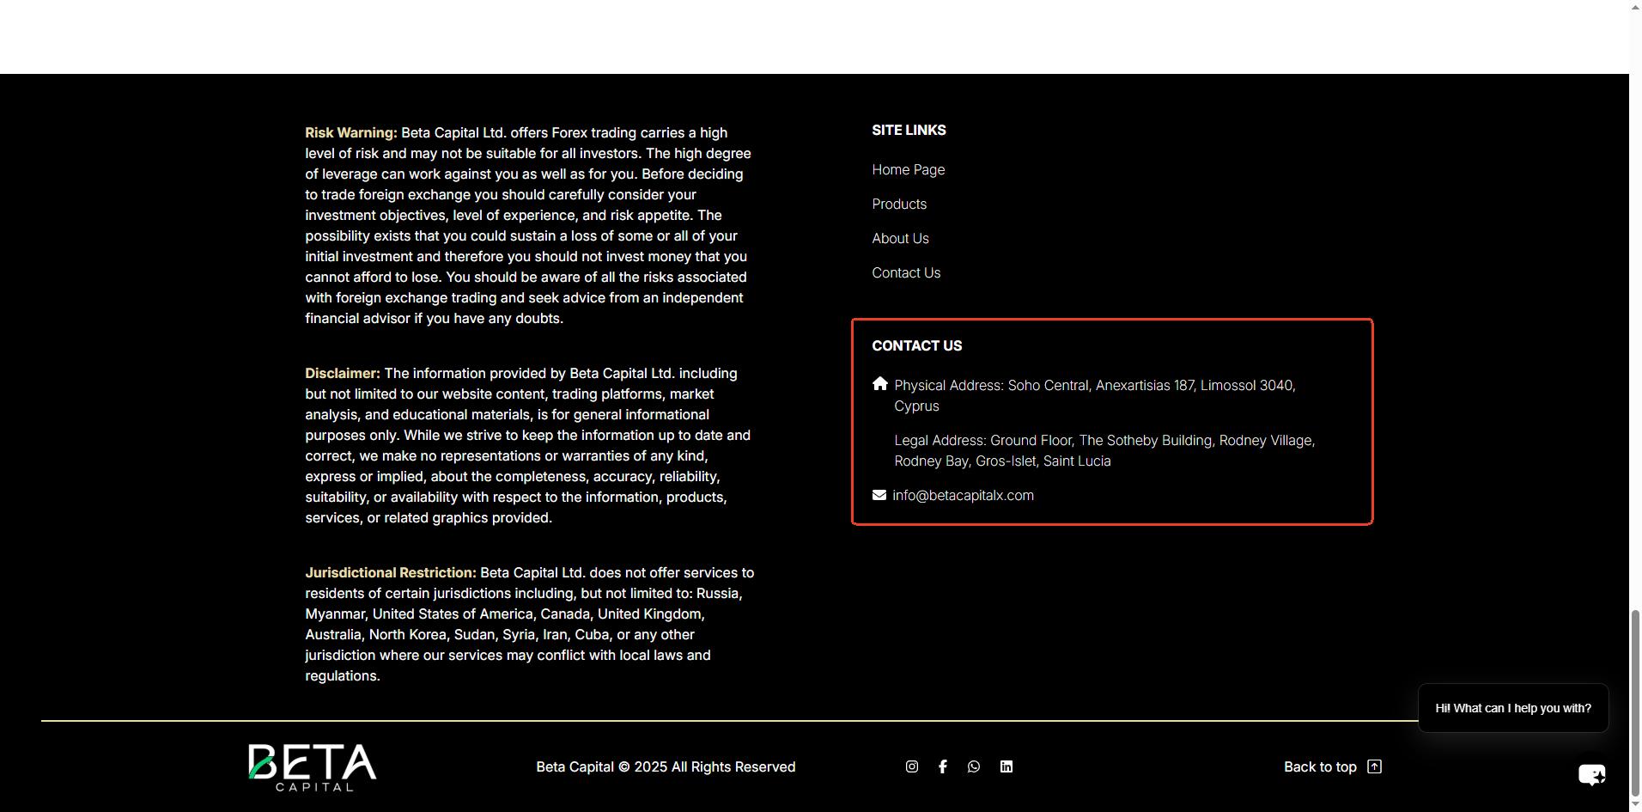The image size is (1642, 812).
Task: Click the Legal Address text
Action: point(1104,451)
